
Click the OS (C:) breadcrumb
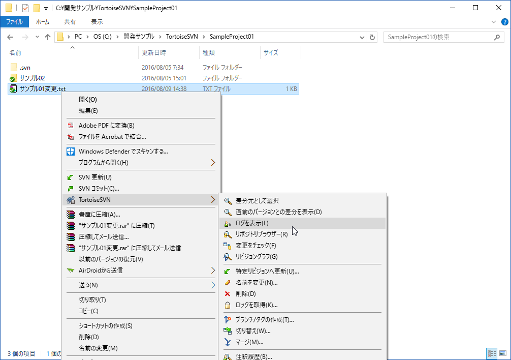(x=102, y=37)
